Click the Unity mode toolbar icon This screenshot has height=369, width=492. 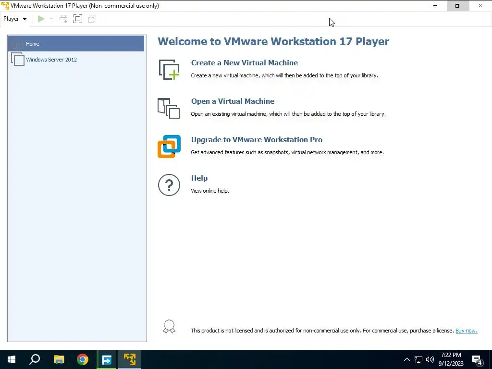point(92,19)
